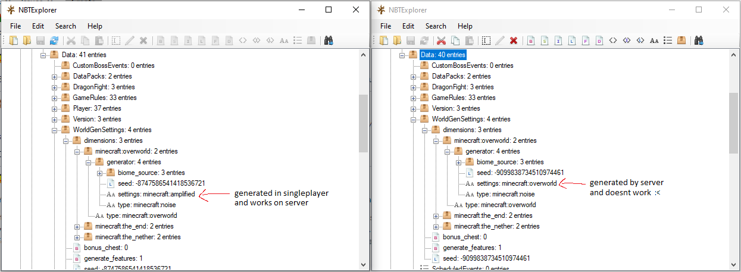Open the Search menu in left window

click(65, 26)
